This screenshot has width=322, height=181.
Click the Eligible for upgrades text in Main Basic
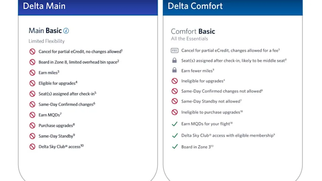coord(57,83)
